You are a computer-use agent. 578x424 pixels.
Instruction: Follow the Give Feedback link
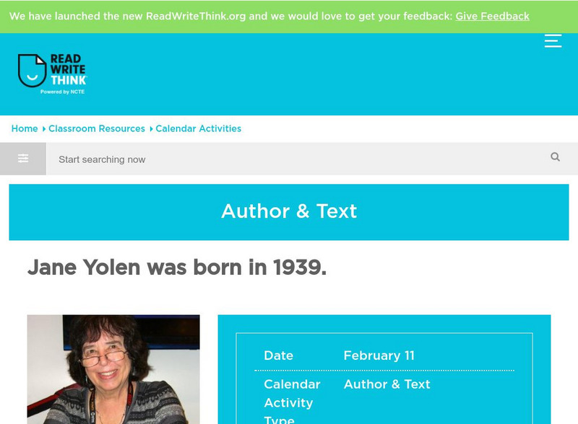coord(492,16)
